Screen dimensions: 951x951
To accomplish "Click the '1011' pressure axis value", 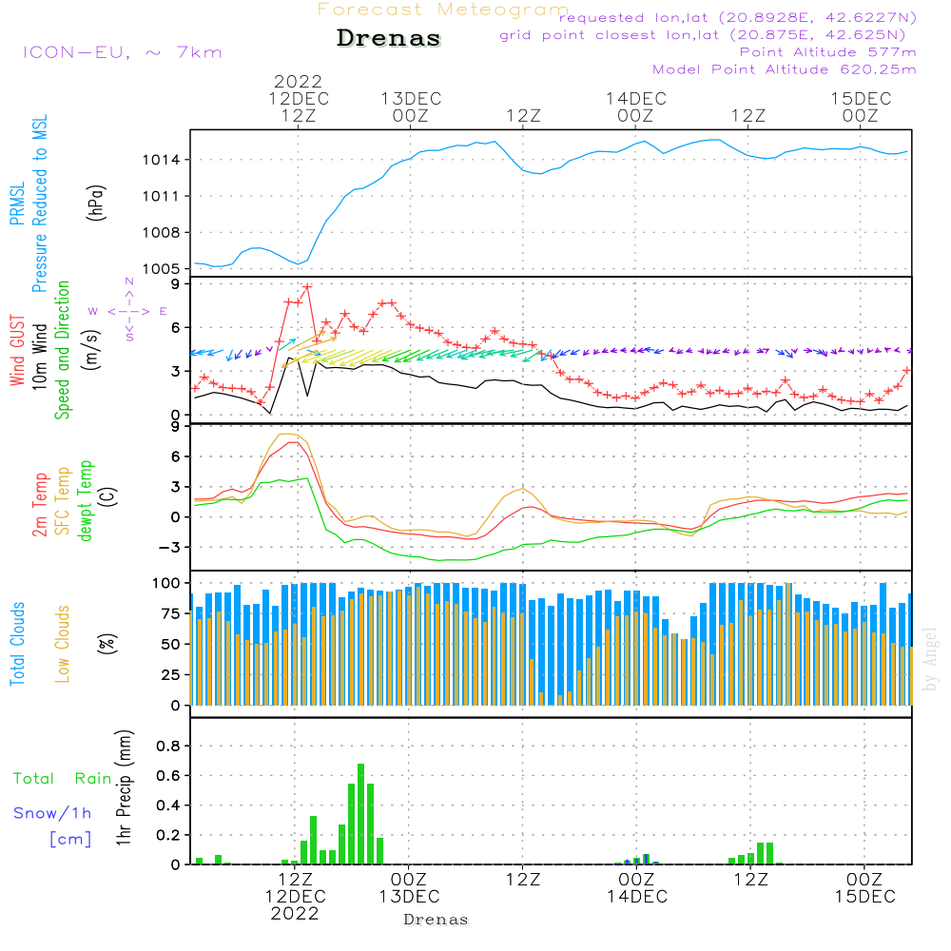I will click(162, 197).
